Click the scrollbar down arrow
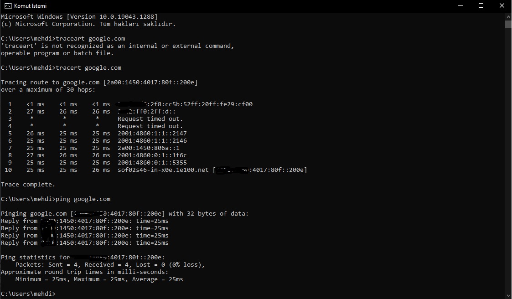 pyautogui.click(x=508, y=295)
